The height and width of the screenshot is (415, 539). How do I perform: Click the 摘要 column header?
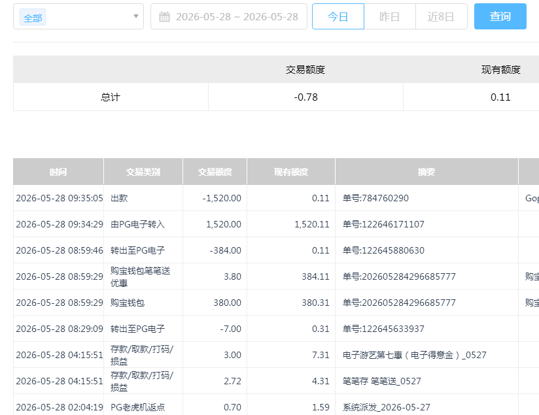tap(426, 172)
